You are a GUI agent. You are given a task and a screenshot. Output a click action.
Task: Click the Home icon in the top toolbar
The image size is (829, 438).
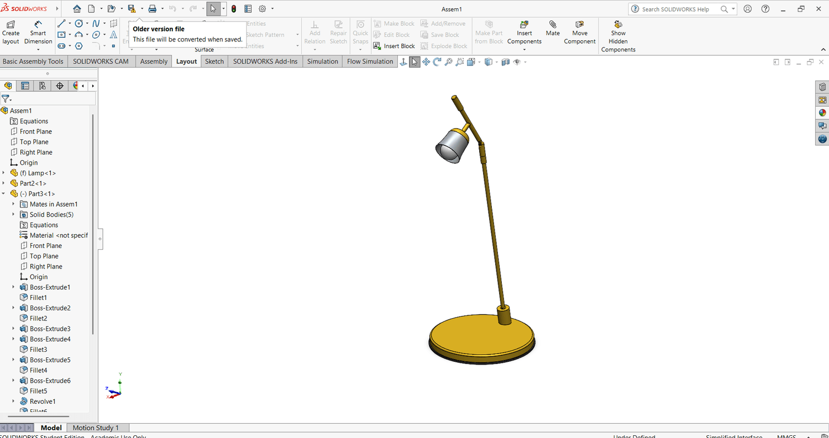[77, 9]
